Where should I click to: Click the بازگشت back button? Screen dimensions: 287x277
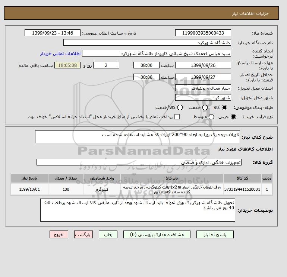pyautogui.click(x=83, y=235)
